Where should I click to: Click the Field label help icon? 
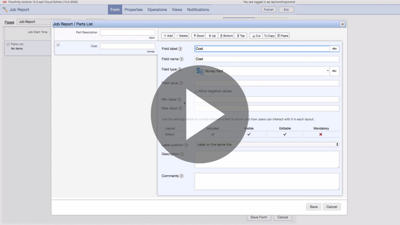[181, 49]
